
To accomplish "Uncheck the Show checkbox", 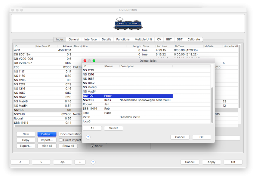I will click(93, 146).
